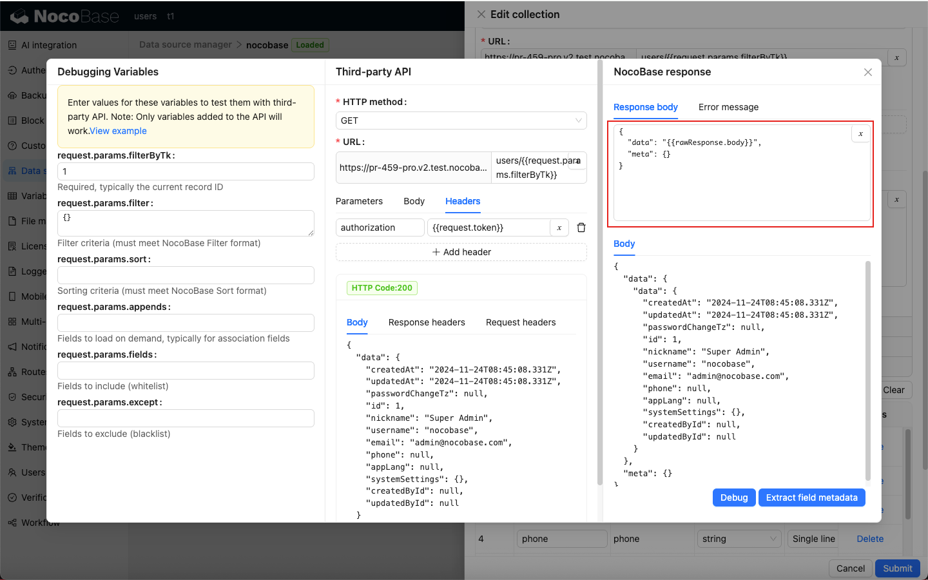Image resolution: width=928 pixels, height=580 pixels.
Task: Open the View example link
Action: (x=118, y=131)
